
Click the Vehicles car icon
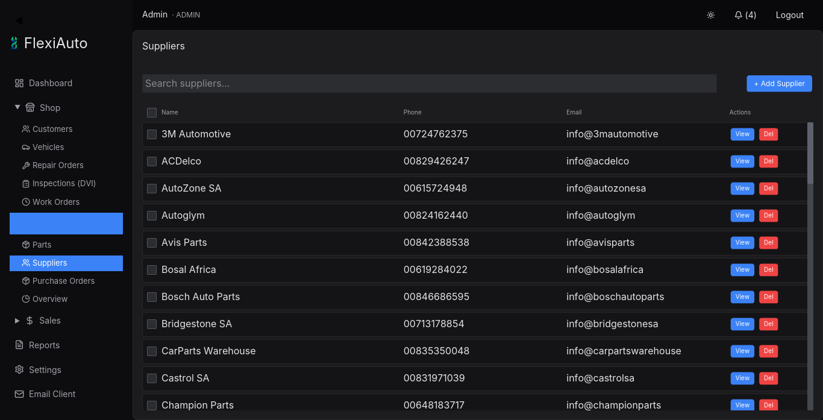(26, 147)
